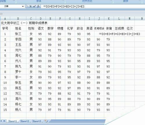This screenshot has height=125, width=145.
Task: Switch to the Sheet1 tab
Action: pos(12,121)
